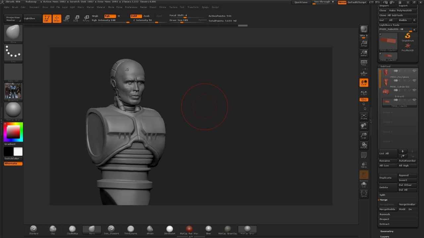Select the Dam_Standard brush

pos(111,230)
